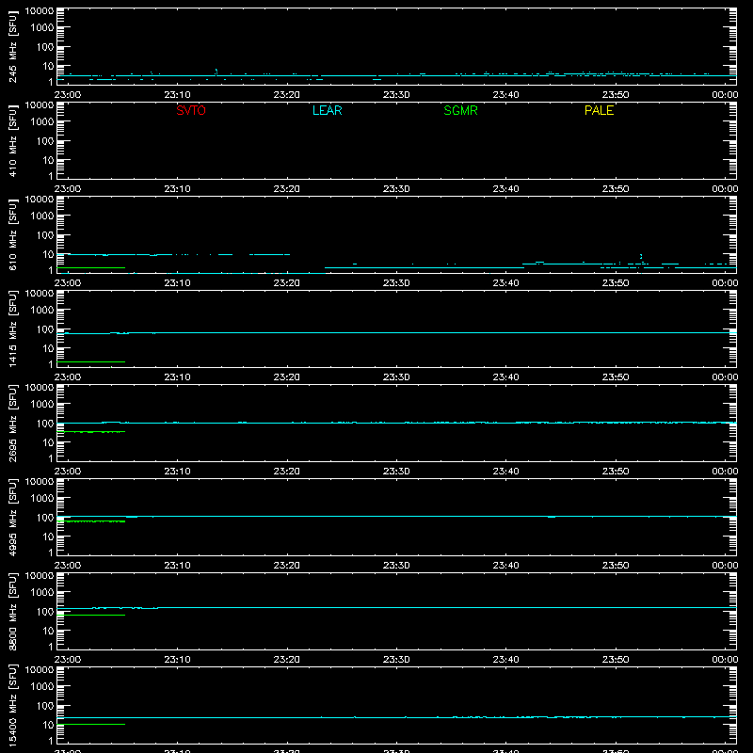Select the 8800 MHz [SFU] axis title
Image resolution: width=753 pixels, height=753 pixels.
(x=12, y=611)
